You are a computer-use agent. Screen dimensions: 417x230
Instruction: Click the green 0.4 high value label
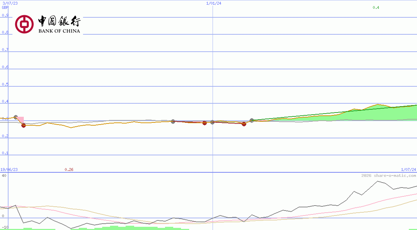point(376,7)
